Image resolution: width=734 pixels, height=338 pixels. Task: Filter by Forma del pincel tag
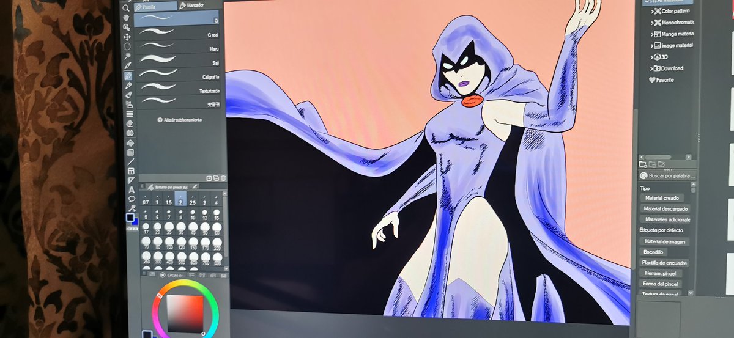(x=661, y=284)
